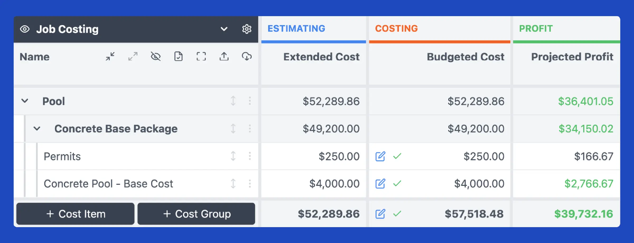Open the three-dot menu on the Pool row
634x243 pixels.
pyautogui.click(x=249, y=101)
